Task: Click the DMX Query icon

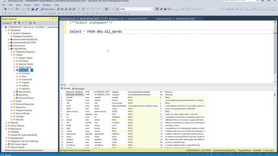Action: (x=66, y=9)
